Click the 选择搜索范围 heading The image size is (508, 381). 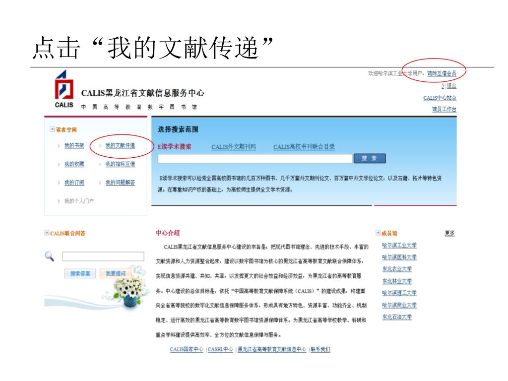178,129
